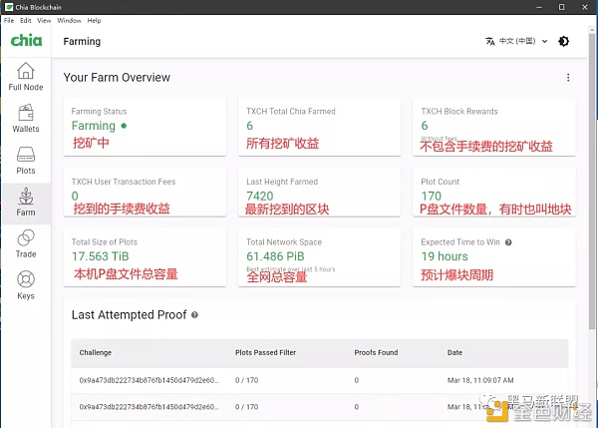This screenshot has height=428, width=598.
Task: Open the View menu
Action: 44,21
